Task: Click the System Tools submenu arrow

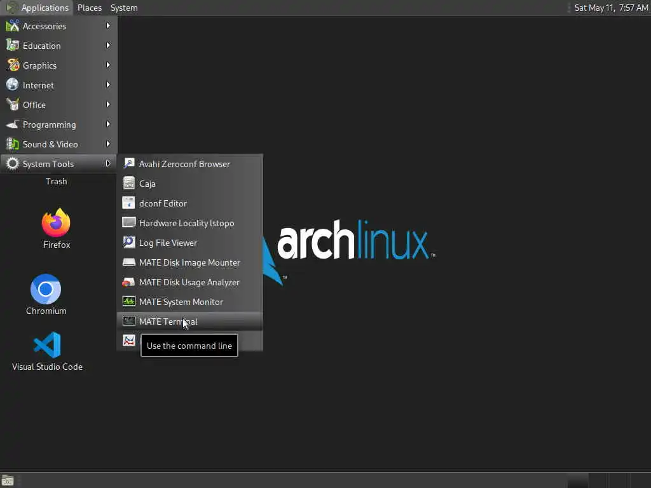Action: pos(108,163)
